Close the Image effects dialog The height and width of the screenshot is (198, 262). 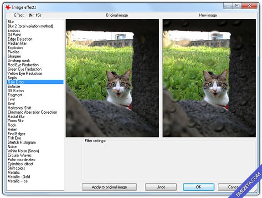(x=249, y=6)
